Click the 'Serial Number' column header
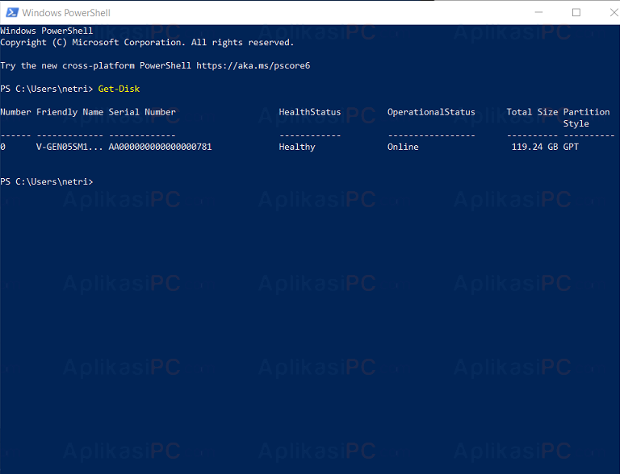620x474 pixels. [142, 112]
